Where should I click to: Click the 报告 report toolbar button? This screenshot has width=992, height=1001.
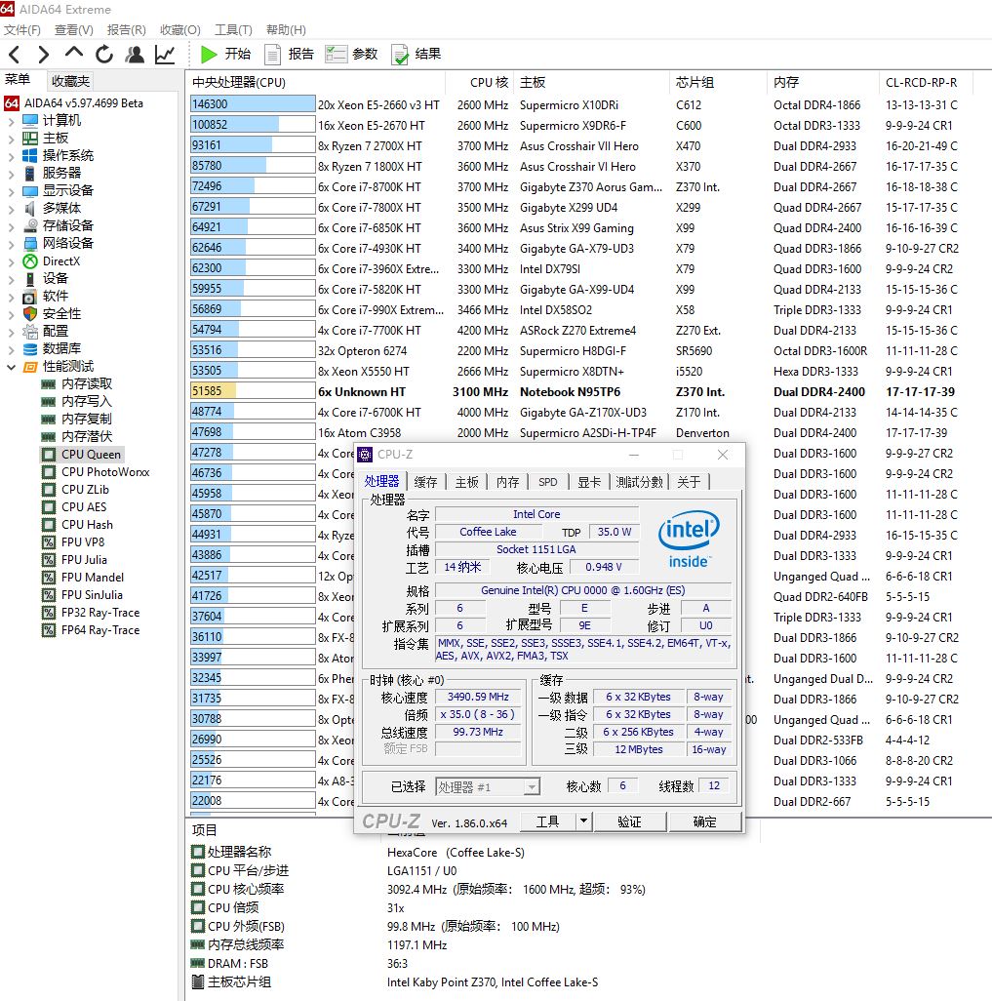coord(289,55)
